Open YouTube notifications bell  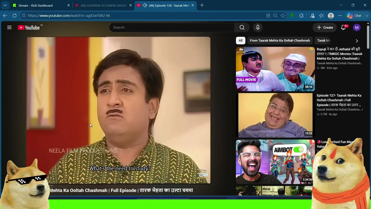[x=343, y=27]
